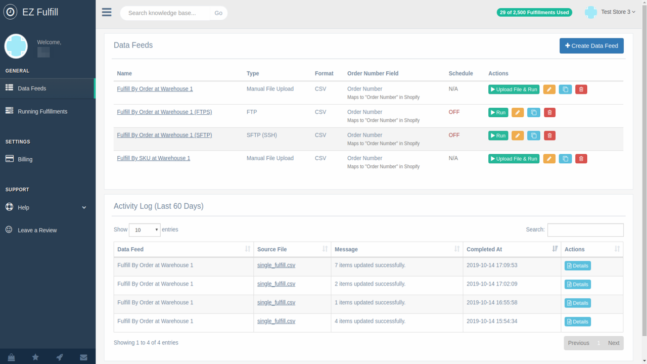Click the EZ Fulfill logo icon
The image size is (647, 364).
click(10, 12)
